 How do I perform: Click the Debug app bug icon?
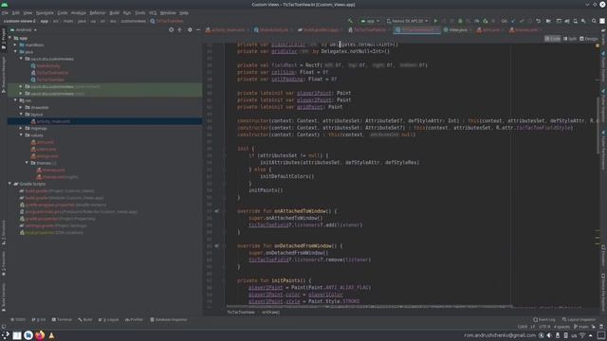coord(460,21)
